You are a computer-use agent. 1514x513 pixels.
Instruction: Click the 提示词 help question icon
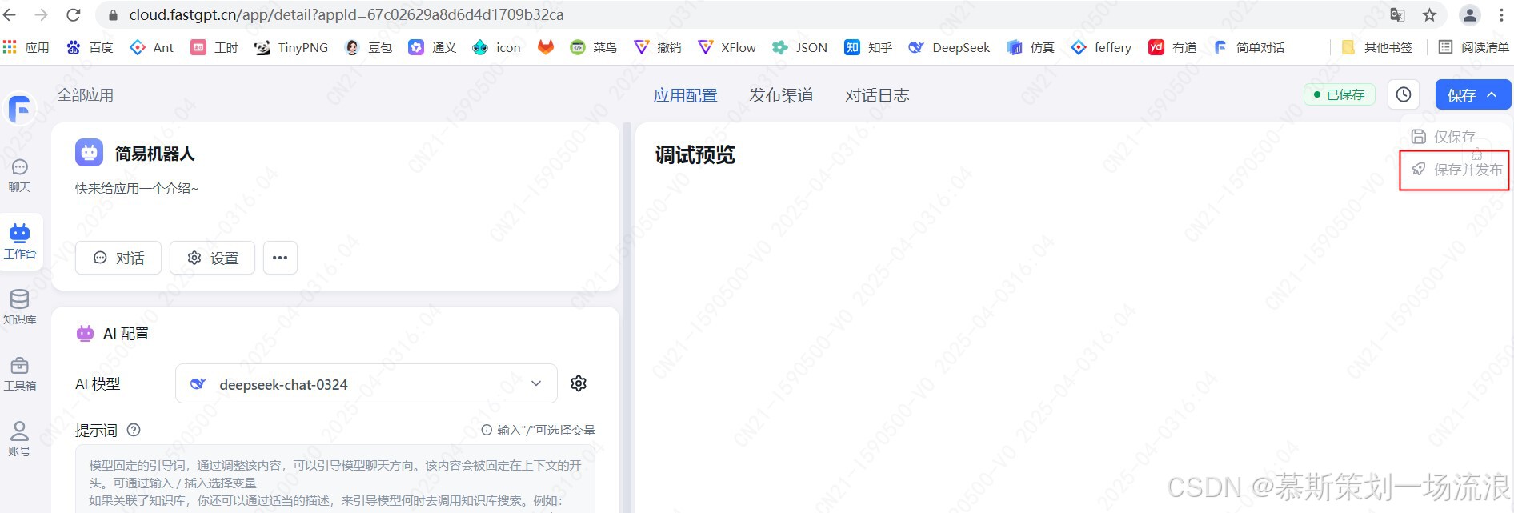(134, 430)
